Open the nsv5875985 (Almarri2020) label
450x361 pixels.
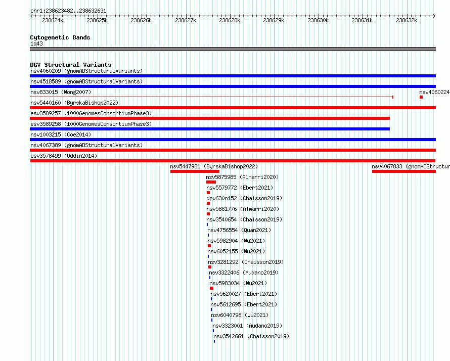tap(242, 177)
